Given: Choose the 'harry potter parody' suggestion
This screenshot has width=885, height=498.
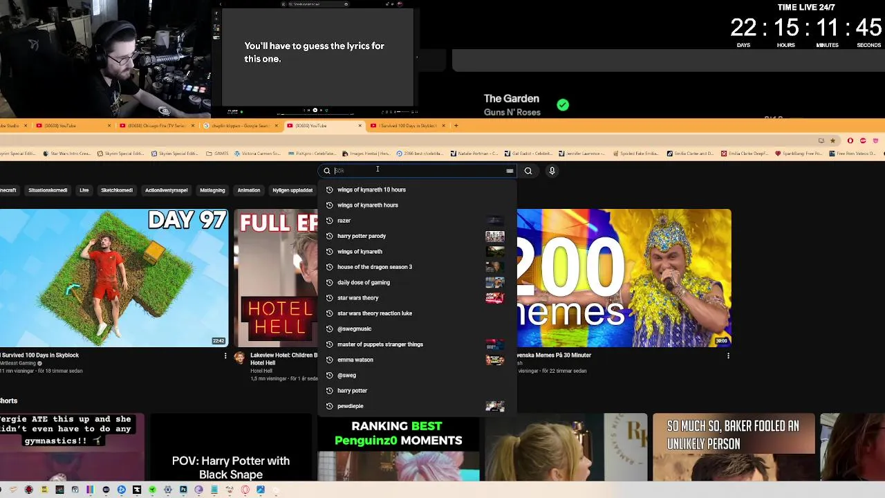Looking at the screenshot, I should click(417, 236).
